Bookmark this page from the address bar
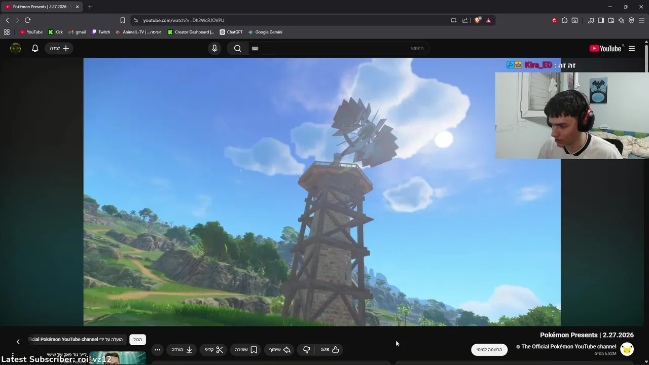649x365 pixels. click(123, 20)
